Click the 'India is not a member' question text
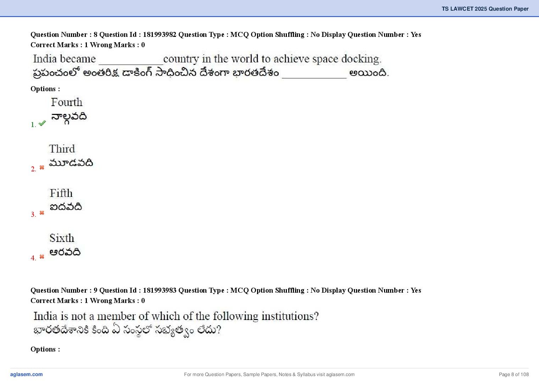 coord(176,316)
